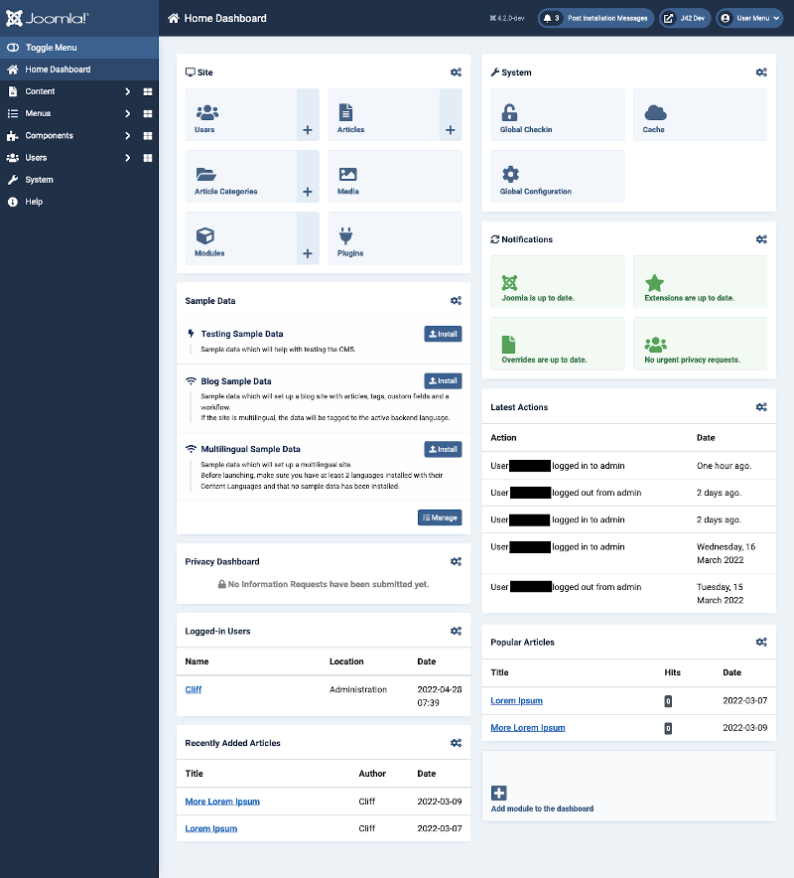
Task: Open Help from the sidebar
Action: [x=36, y=201]
